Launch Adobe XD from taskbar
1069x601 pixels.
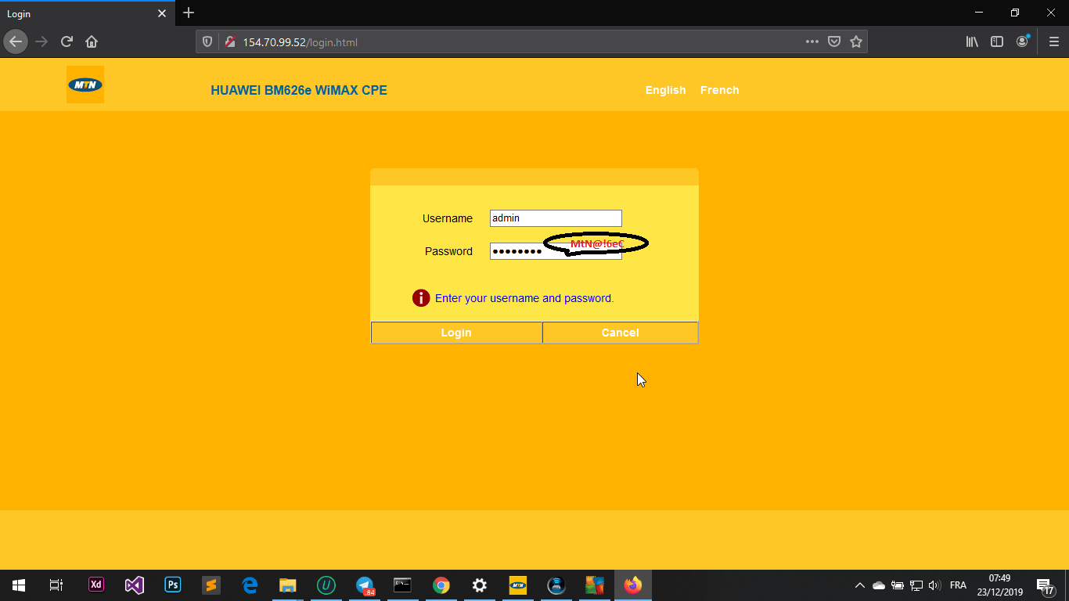click(x=96, y=585)
